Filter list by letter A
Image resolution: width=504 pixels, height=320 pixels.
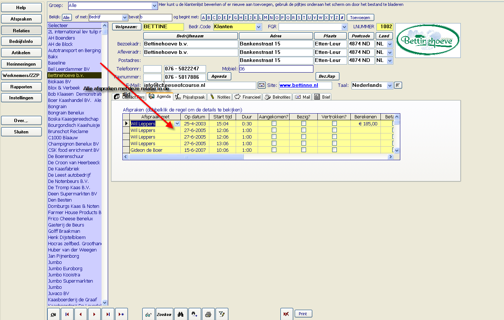tap(203, 18)
